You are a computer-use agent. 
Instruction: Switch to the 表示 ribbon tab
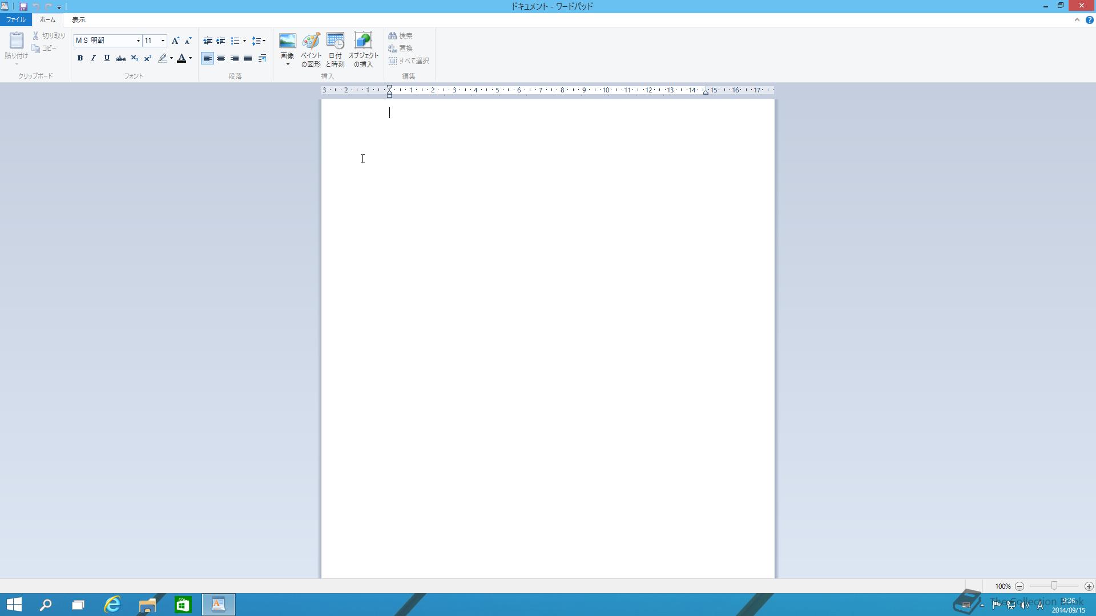pos(79,19)
